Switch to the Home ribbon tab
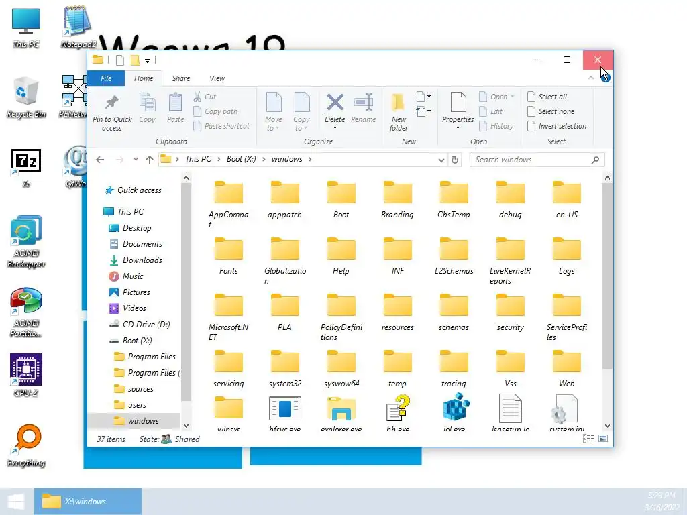Screen dimensions: 687x515 pyautogui.click(x=144, y=78)
